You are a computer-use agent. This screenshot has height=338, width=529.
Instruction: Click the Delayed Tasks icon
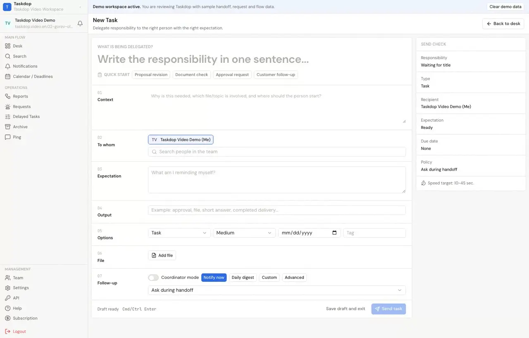[x=7, y=117]
